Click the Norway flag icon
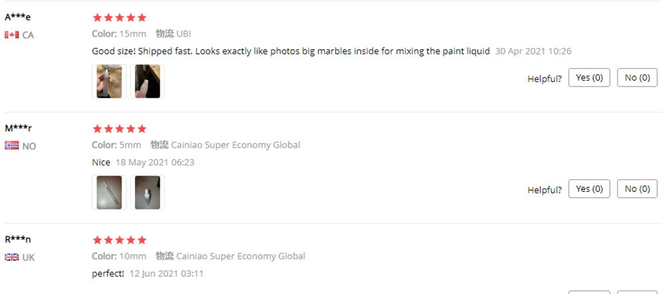Viewport: 668px width, 294px height. pyautogui.click(x=11, y=146)
